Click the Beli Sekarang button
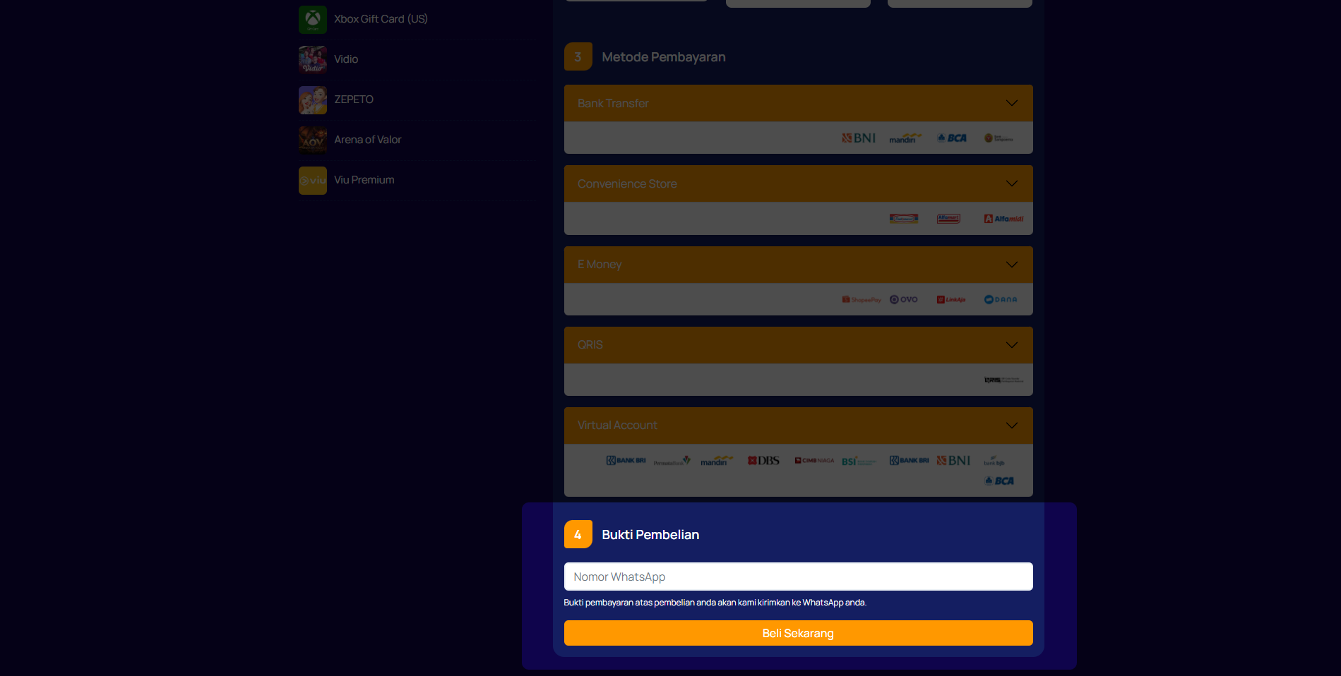The width and height of the screenshot is (1341, 676). 798,633
